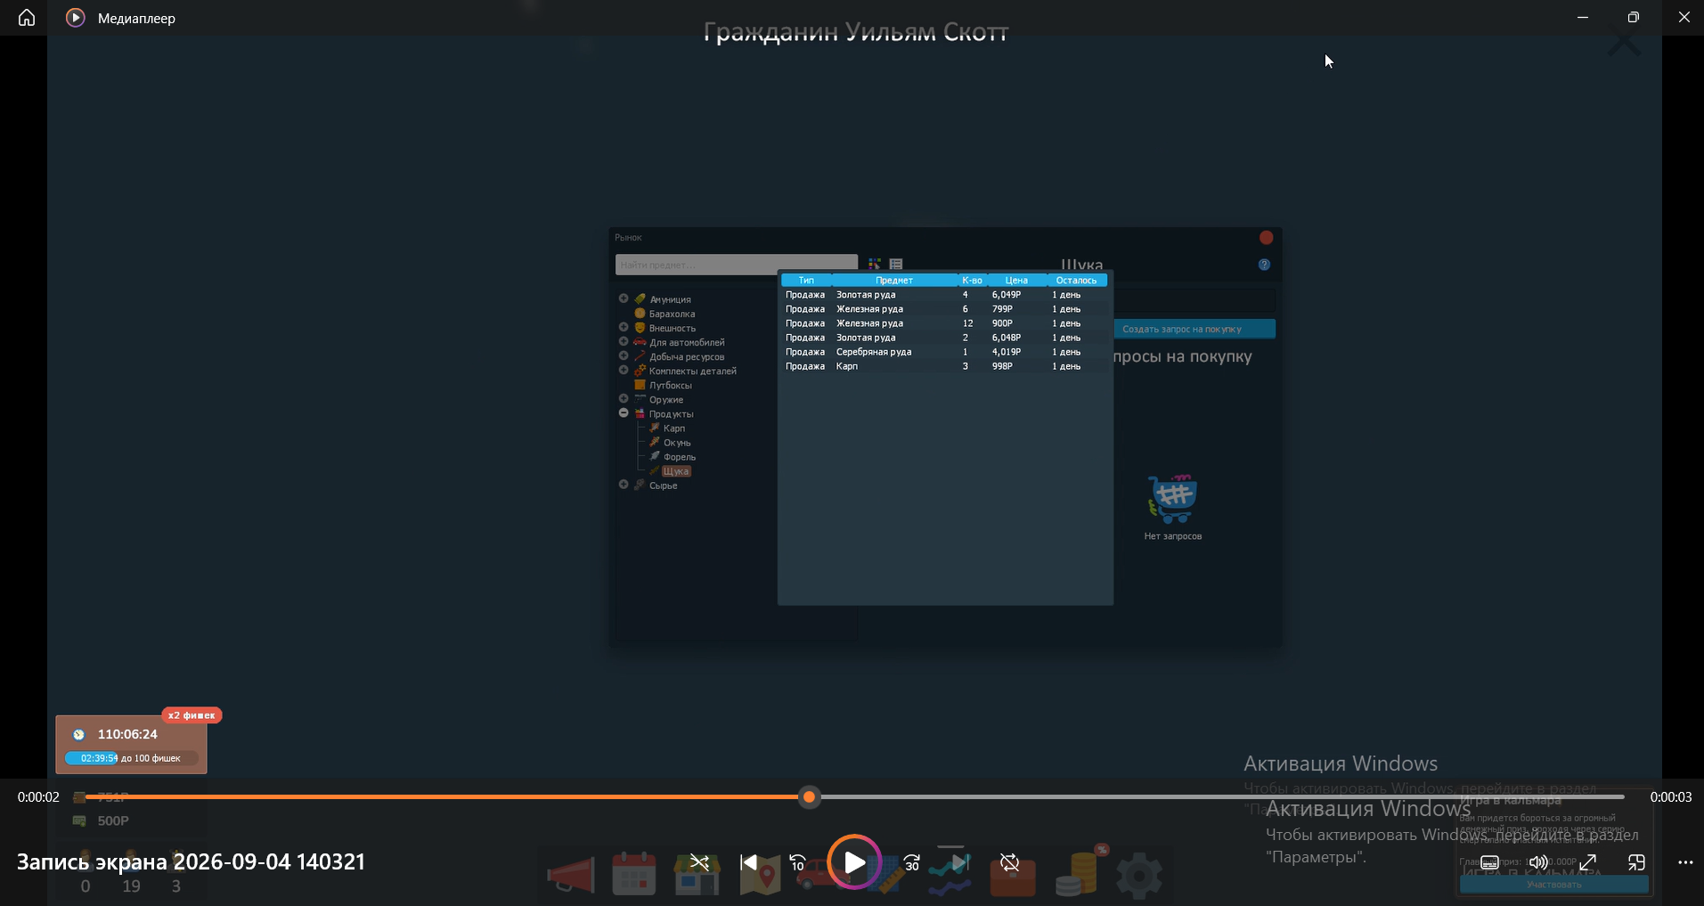Click the Карп fish icon in the tree
1704x906 pixels.
pos(655,428)
